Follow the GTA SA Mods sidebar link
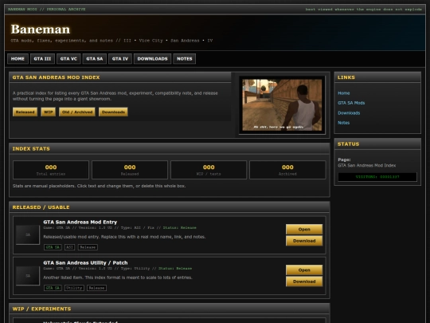Screen dimensions: 430x323 click(x=351, y=103)
